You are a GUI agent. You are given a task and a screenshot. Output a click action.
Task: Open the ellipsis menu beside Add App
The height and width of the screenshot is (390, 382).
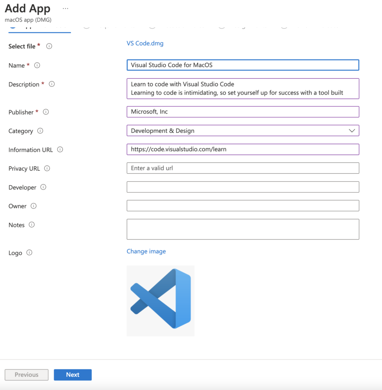click(x=66, y=9)
